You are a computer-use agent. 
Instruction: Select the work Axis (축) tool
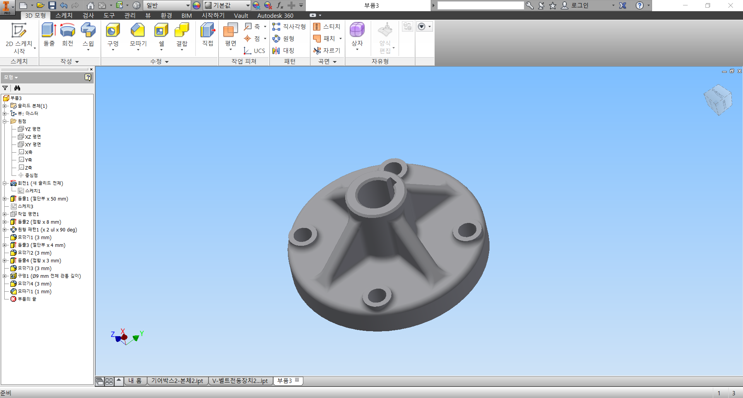pyautogui.click(x=252, y=27)
